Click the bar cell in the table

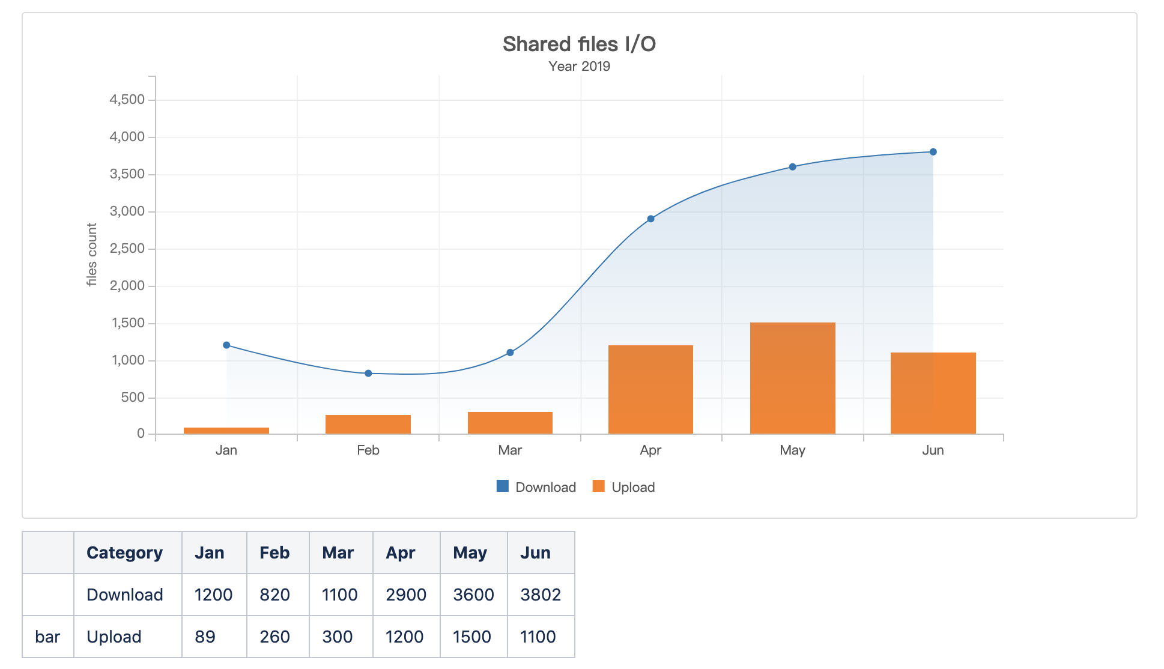point(48,637)
